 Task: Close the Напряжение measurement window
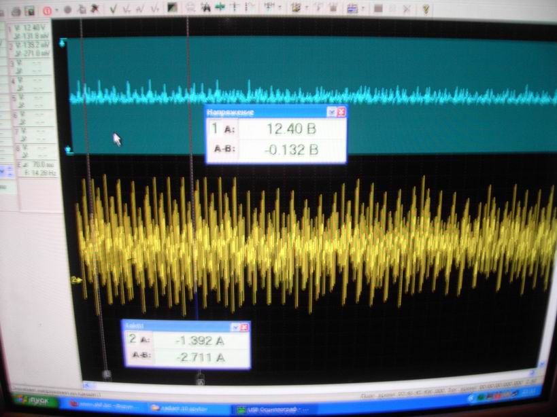click(341, 112)
